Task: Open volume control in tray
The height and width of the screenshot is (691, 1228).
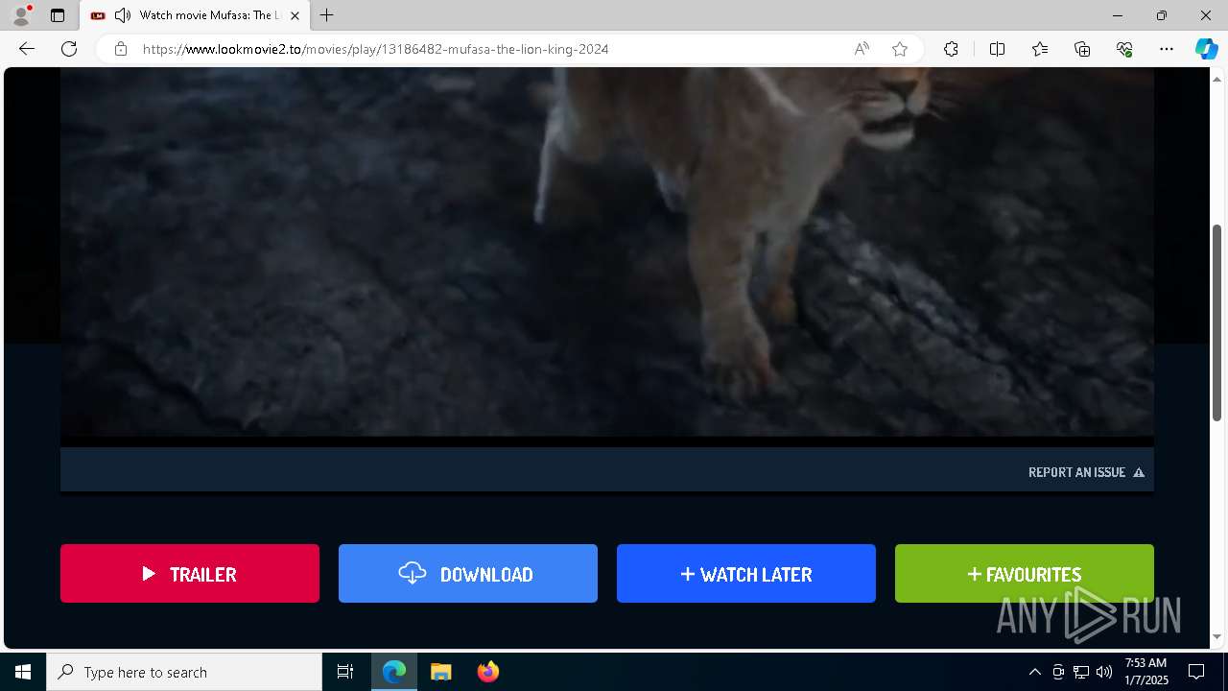Action: pyautogui.click(x=1104, y=672)
